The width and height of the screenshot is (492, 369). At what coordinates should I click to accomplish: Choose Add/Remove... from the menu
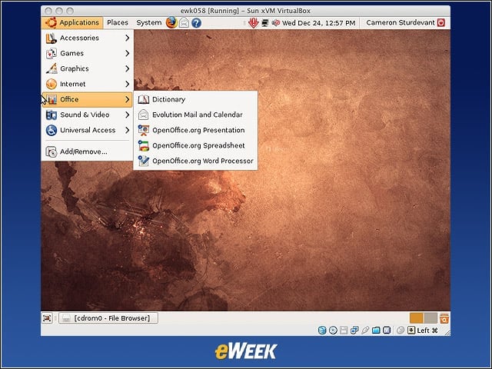[87, 152]
